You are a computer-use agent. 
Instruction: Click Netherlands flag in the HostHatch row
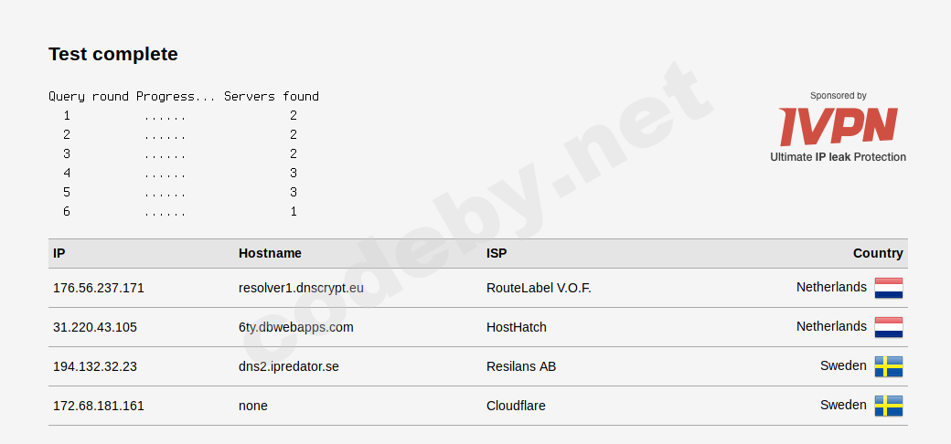pos(888,327)
